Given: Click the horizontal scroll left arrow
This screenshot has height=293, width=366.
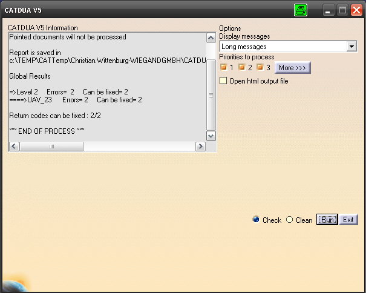Looking at the screenshot, I should (x=14, y=146).
